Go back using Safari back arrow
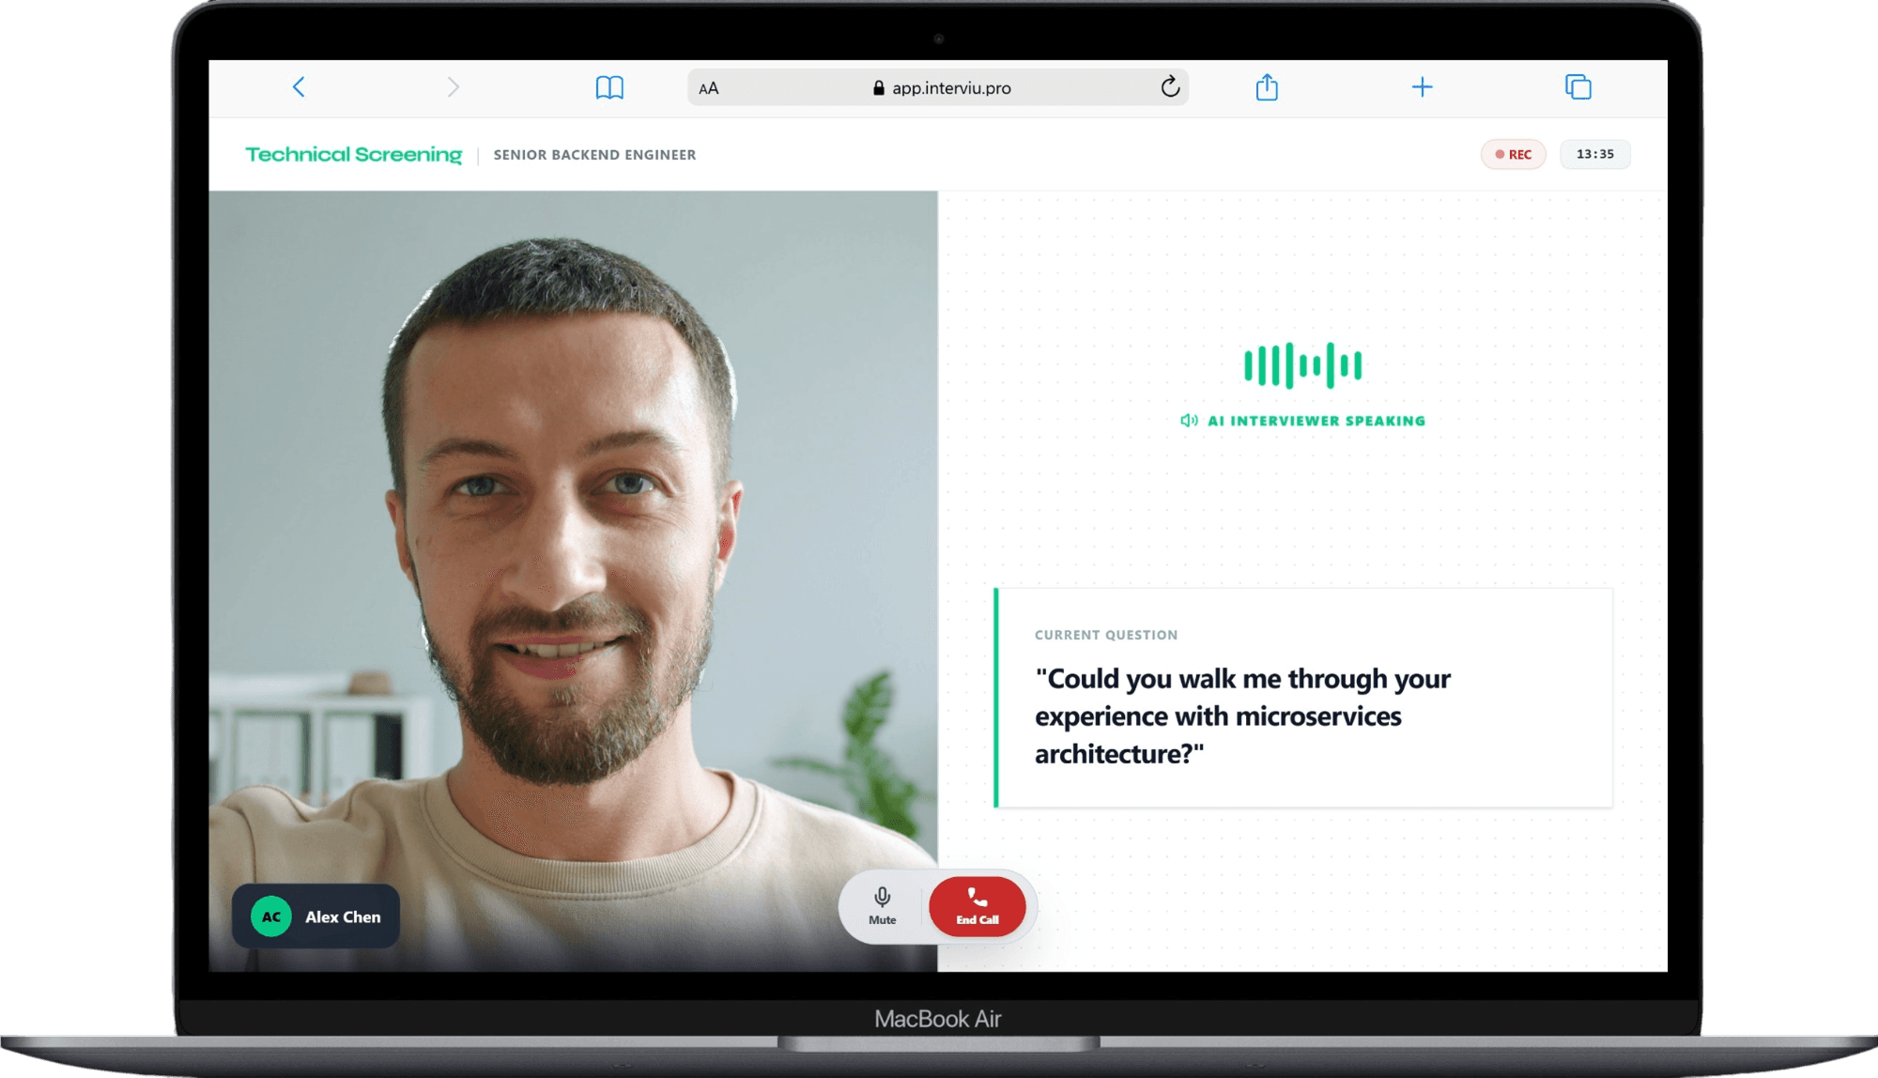Viewport: 1878px width, 1078px height. click(299, 87)
